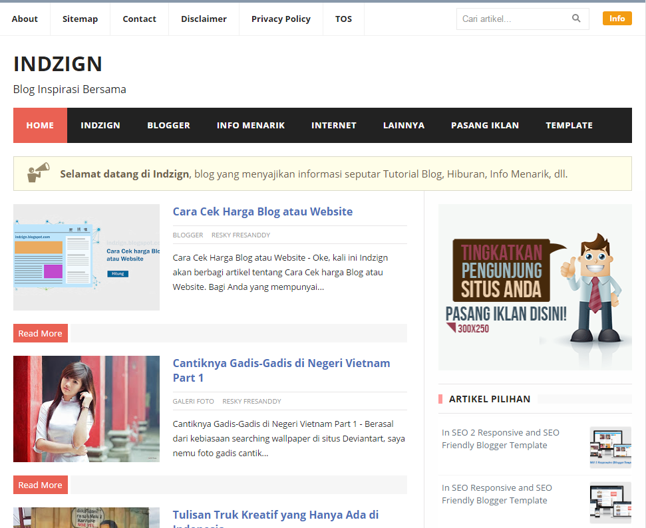Open the truck article thumbnail image
Viewport: 646px width, 528px height.
pos(86,518)
